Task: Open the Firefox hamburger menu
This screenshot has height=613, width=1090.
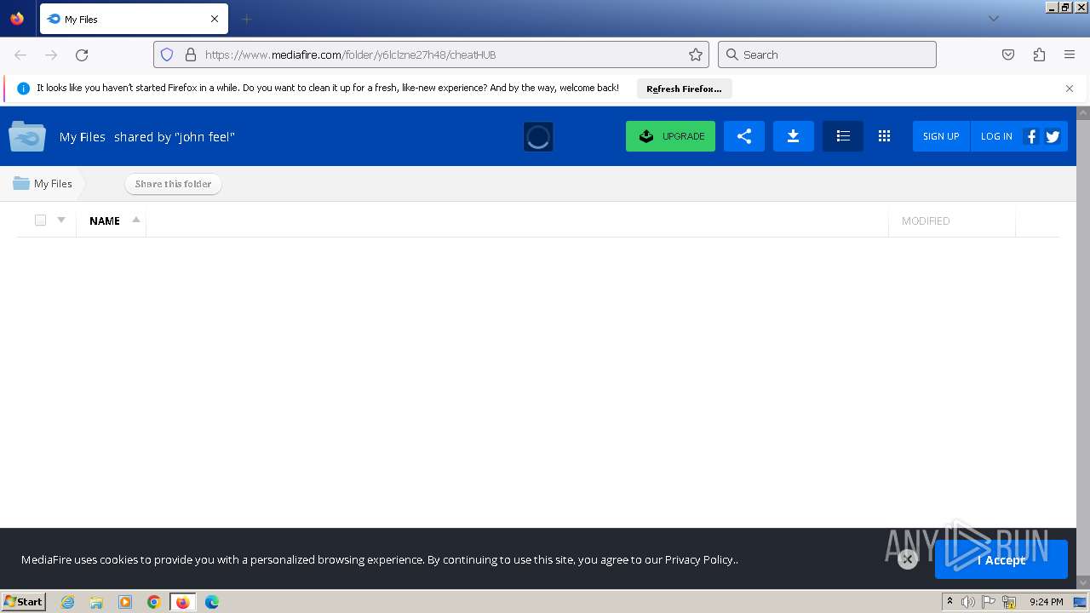Action: [x=1070, y=54]
